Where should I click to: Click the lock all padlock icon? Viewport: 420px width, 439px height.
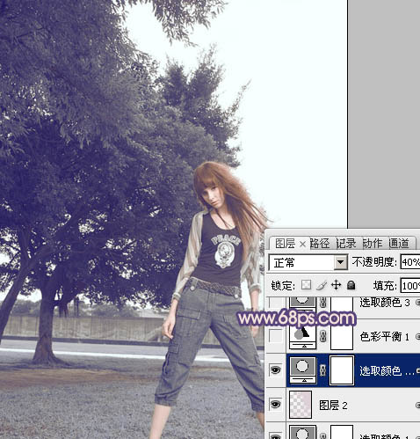coord(351,285)
